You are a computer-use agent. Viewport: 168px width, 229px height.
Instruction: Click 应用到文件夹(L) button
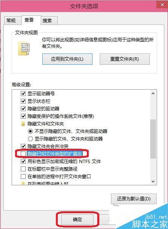click(67, 59)
